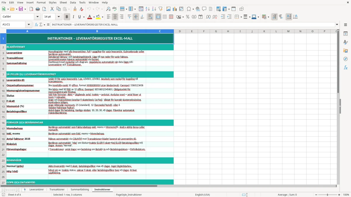Select row 16 header

pyautogui.click(x=3, y=123)
